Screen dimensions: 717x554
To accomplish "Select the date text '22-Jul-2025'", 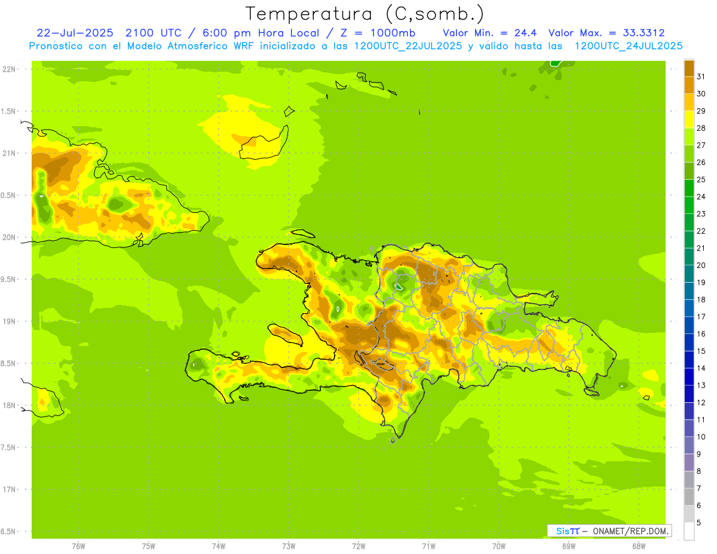I will click(x=75, y=33).
